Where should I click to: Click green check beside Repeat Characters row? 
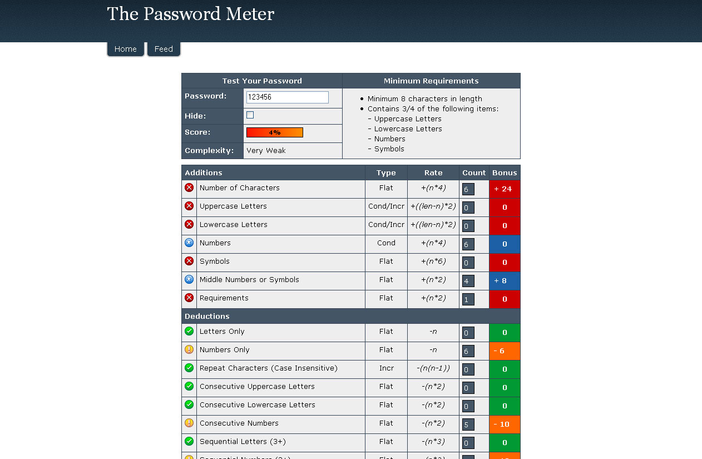pyautogui.click(x=189, y=368)
